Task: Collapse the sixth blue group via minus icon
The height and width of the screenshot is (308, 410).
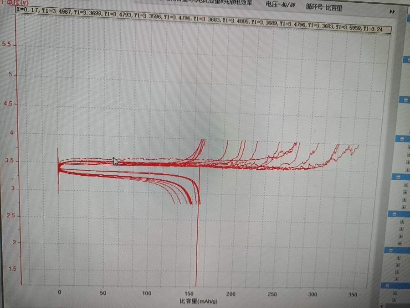Action: pos(391,250)
